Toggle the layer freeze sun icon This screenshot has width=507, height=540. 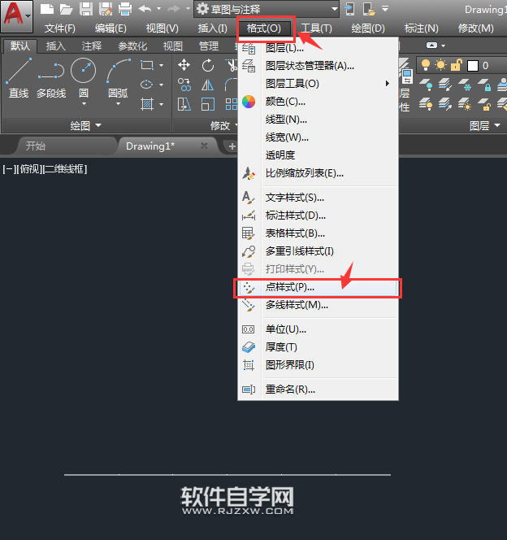click(x=440, y=65)
